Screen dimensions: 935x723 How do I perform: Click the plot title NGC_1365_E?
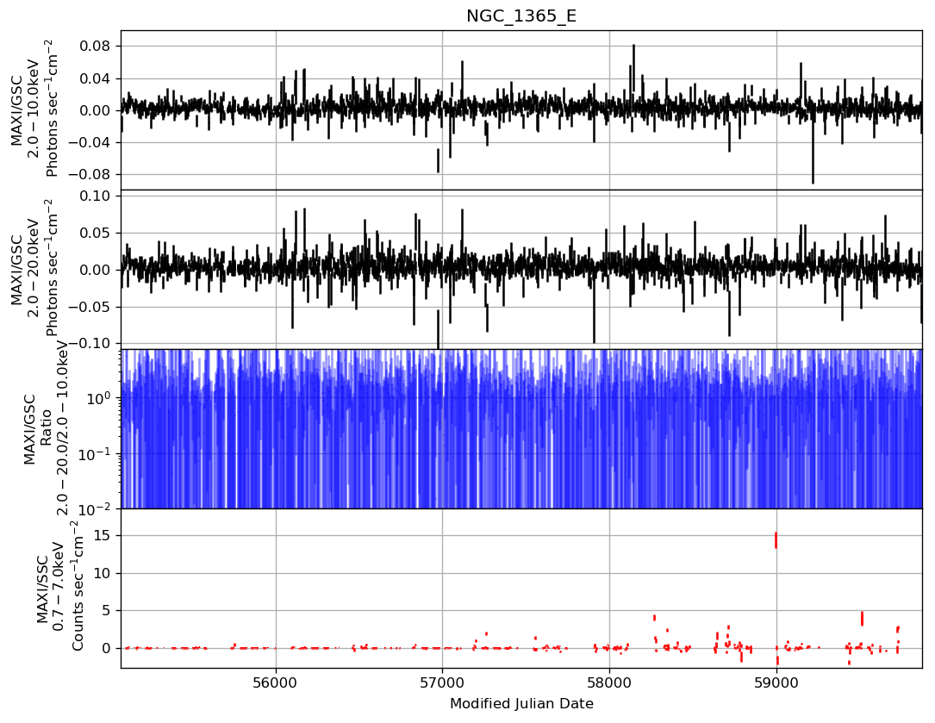pos(521,16)
